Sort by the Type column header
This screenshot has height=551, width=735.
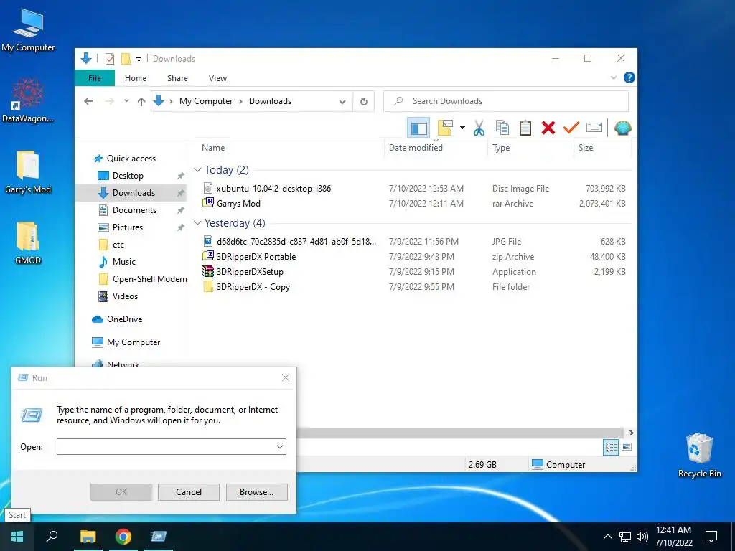[500, 148]
